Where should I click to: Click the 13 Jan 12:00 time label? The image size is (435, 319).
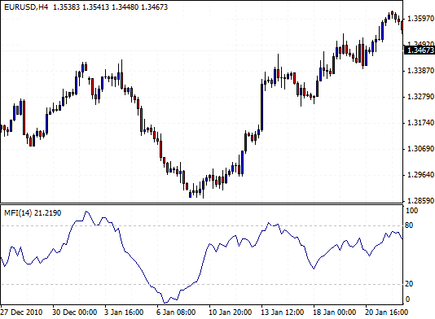pos(283,312)
